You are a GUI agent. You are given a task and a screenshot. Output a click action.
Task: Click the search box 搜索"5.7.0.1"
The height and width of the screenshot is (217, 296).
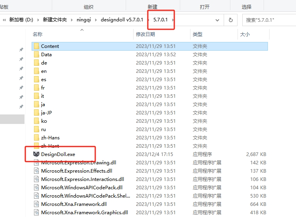click(269, 20)
